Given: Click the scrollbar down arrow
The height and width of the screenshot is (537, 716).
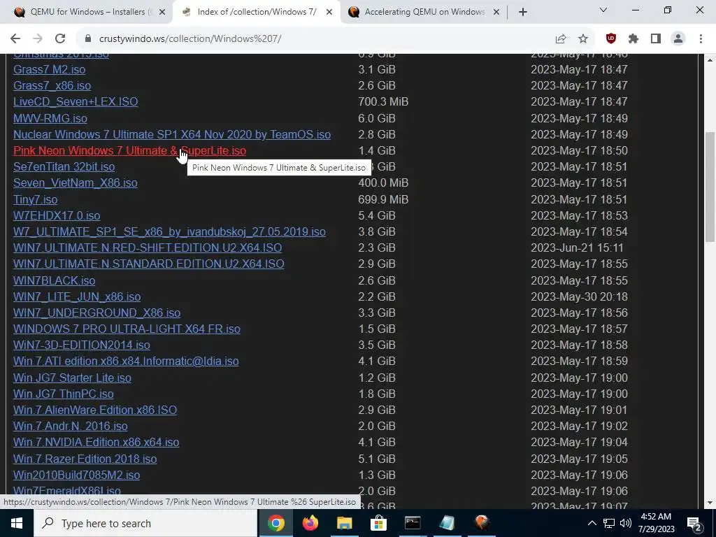Looking at the screenshot, I should (x=710, y=503).
